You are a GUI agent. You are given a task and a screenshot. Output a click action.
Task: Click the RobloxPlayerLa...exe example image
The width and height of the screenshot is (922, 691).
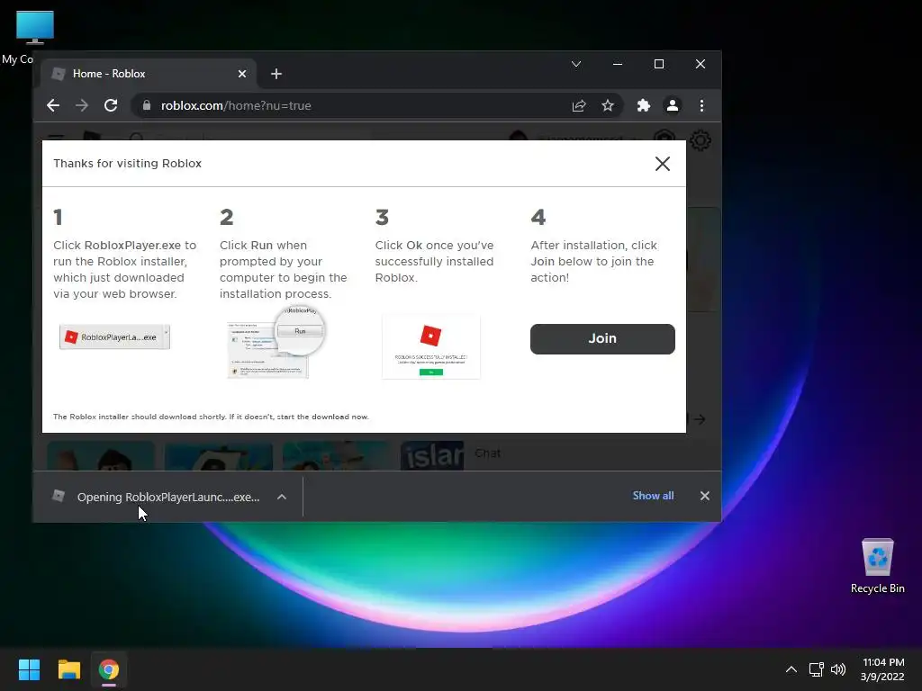[x=114, y=337]
